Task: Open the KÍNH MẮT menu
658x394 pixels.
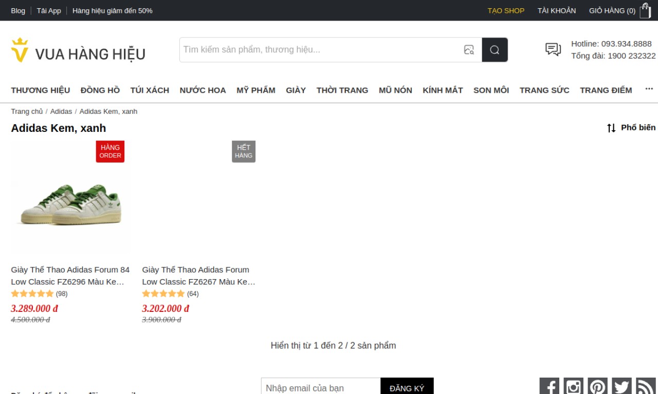Action: tap(443, 90)
